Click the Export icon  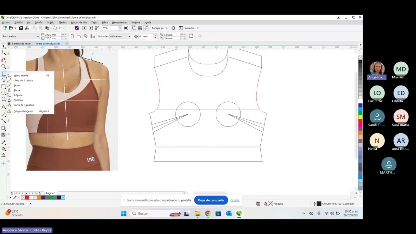click(x=90, y=28)
